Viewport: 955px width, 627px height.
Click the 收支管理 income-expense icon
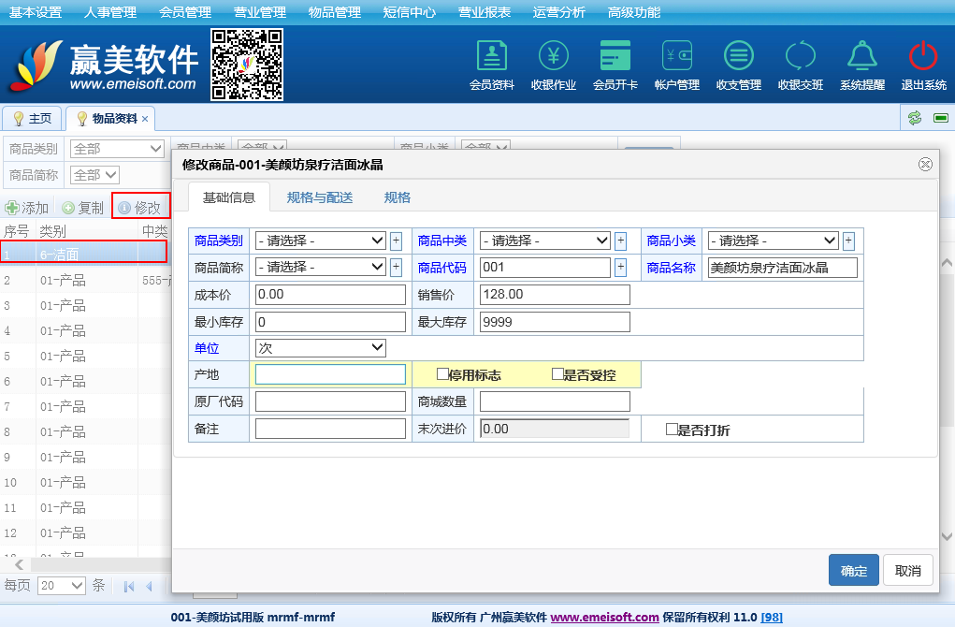[738, 57]
